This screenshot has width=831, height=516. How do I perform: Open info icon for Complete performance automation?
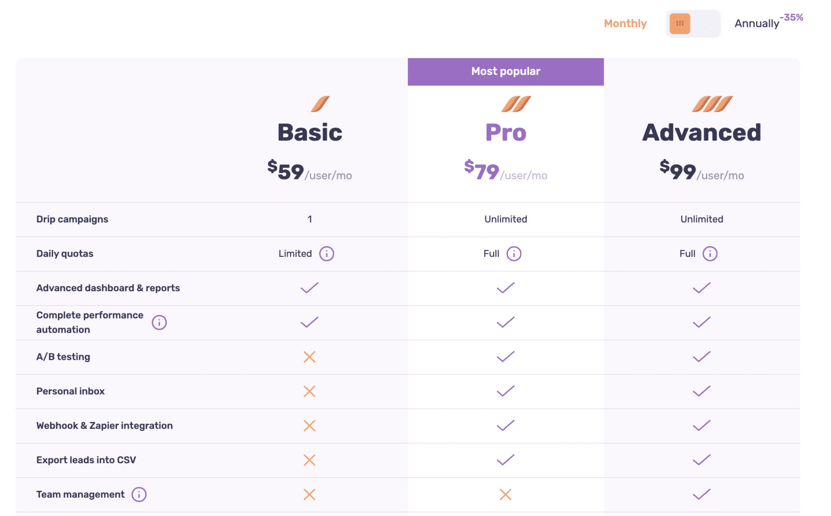[x=159, y=322]
